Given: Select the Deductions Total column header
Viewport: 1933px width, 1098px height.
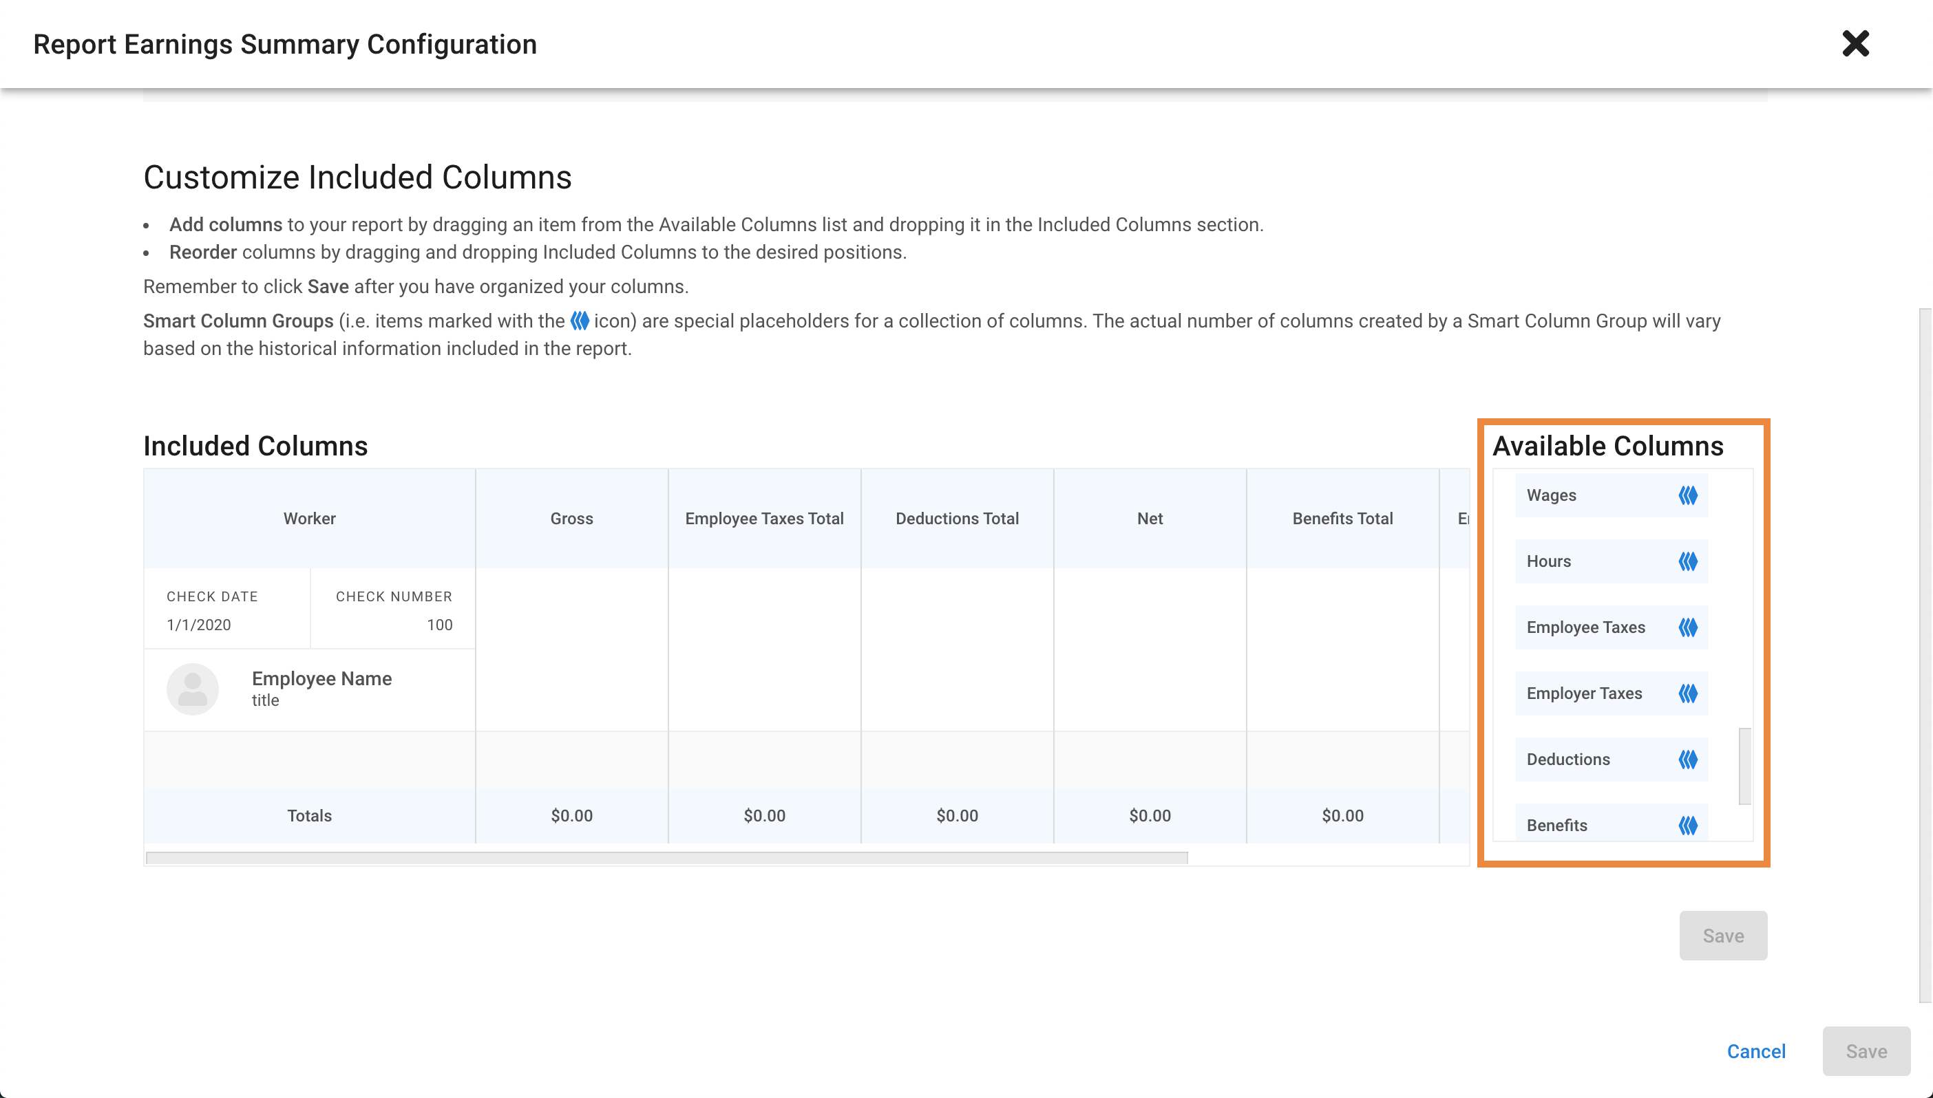Looking at the screenshot, I should point(957,519).
